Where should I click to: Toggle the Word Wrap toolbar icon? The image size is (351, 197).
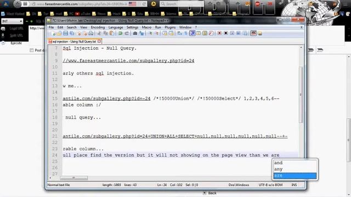[x=179, y=33]
